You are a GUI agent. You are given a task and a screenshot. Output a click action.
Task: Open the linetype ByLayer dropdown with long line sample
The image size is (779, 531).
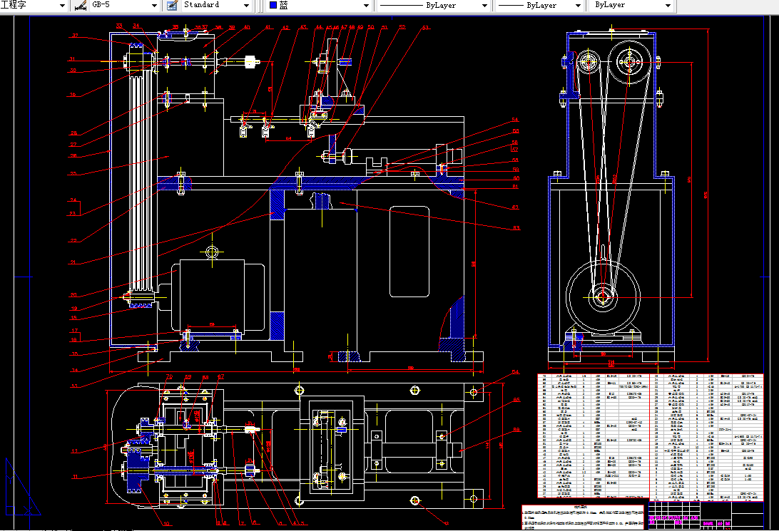434,6
